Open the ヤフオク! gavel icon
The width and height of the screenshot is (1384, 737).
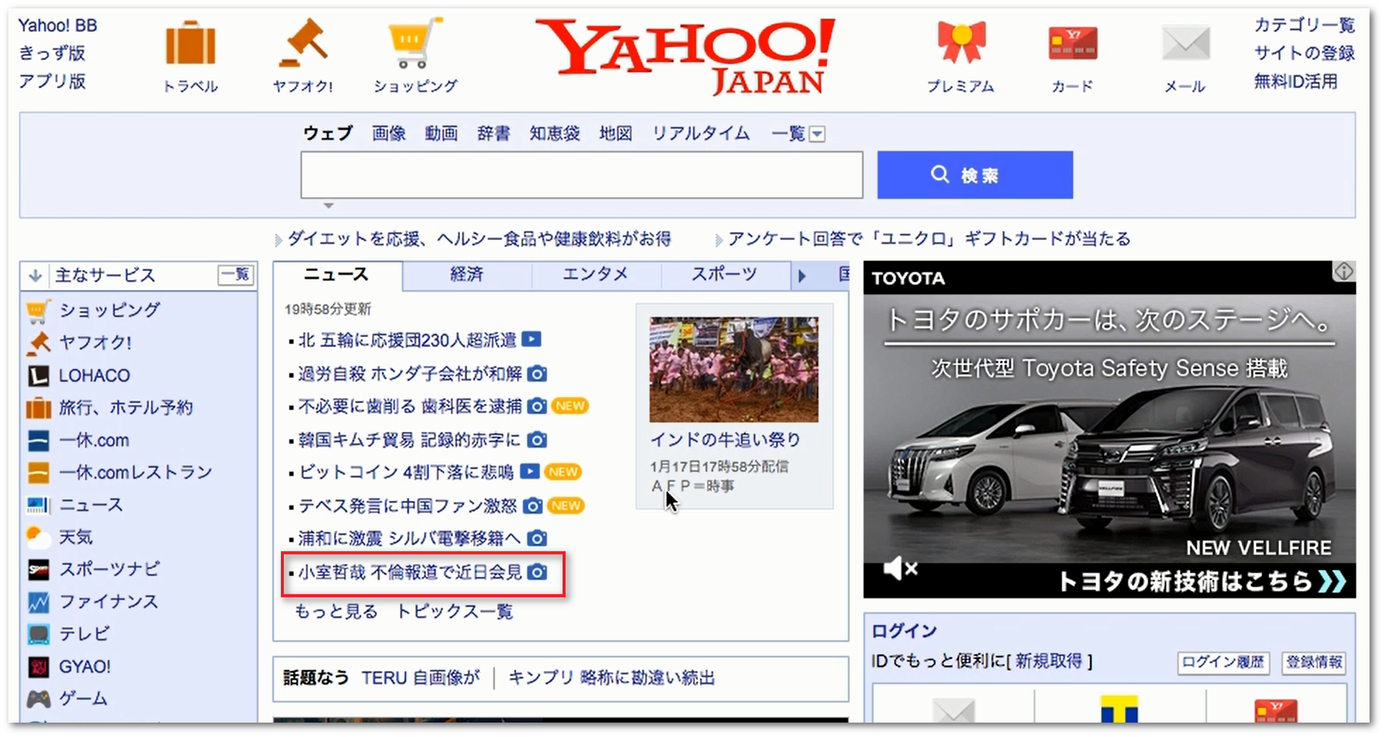point(303,42)
